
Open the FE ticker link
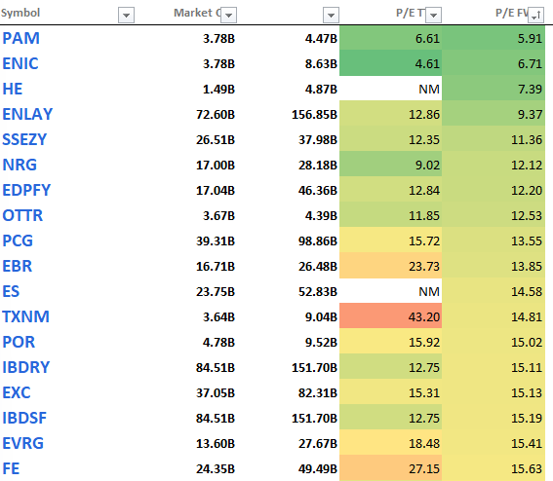pos(11,469)
